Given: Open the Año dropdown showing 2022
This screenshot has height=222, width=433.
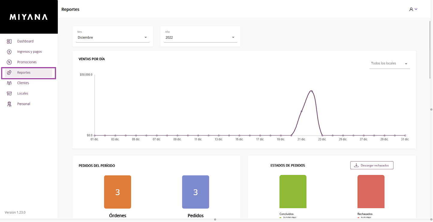Looking at the screenshot, I should pos(200,37).
